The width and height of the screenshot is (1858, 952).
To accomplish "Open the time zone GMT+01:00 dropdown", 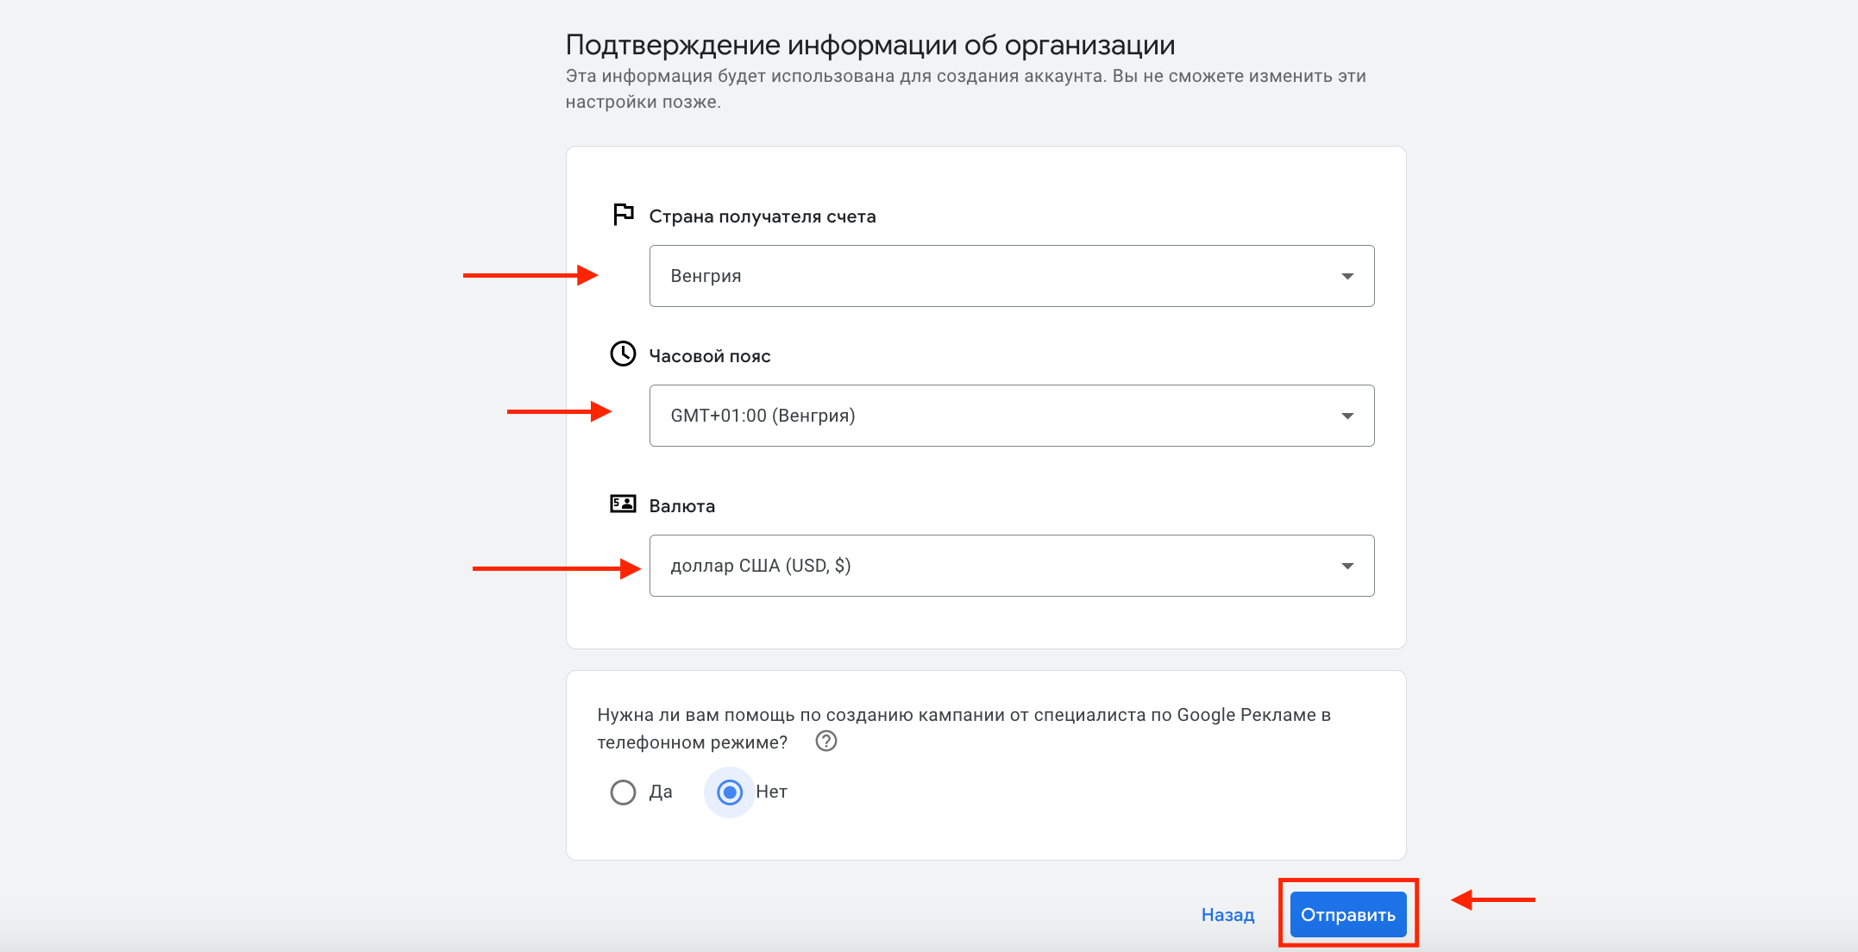I will [x=1011, y=416].
